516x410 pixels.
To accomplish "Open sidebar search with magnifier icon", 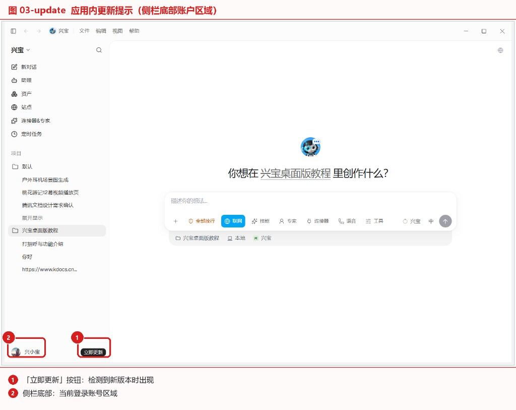I will pyautogui.click(x=99, y=50).
